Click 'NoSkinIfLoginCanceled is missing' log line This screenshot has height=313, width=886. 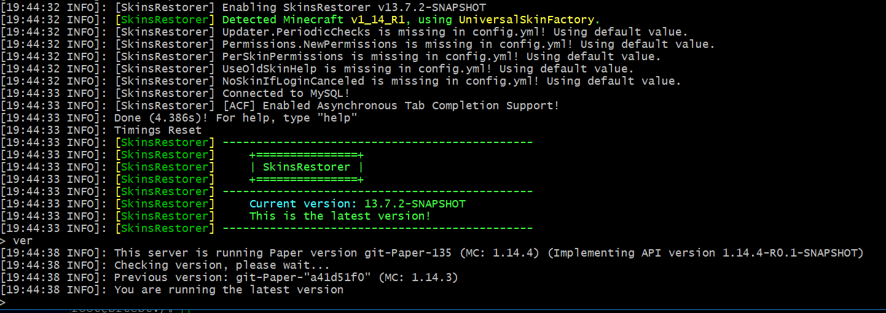click(342, 81)
